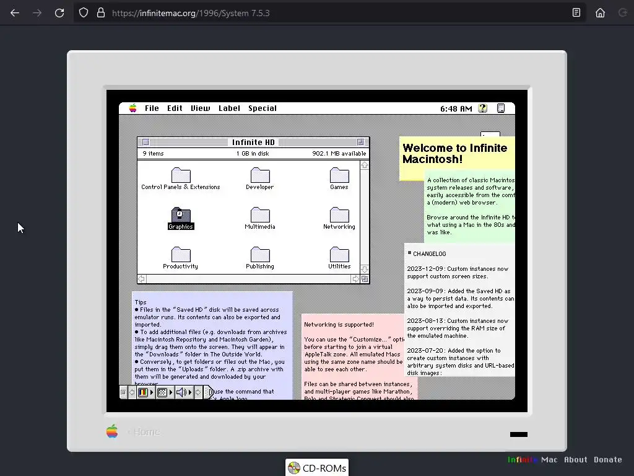Image resolution: width=634 pixels, height=476 pixels.
Task: Open the Special menu
Action: point(263,108)
